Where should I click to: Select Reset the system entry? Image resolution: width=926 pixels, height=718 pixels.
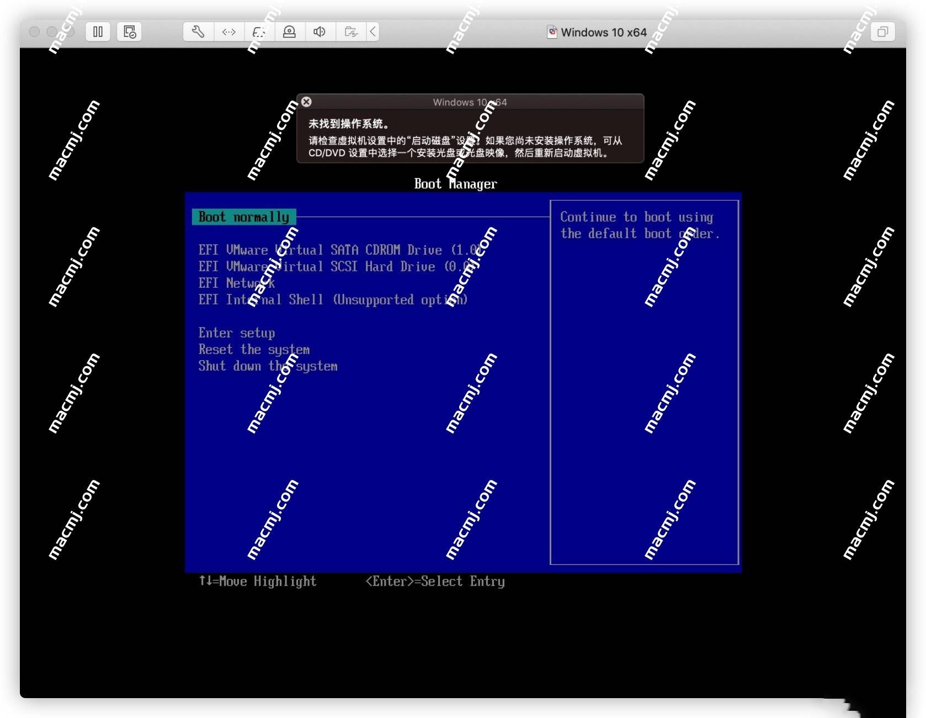point(254,350)
